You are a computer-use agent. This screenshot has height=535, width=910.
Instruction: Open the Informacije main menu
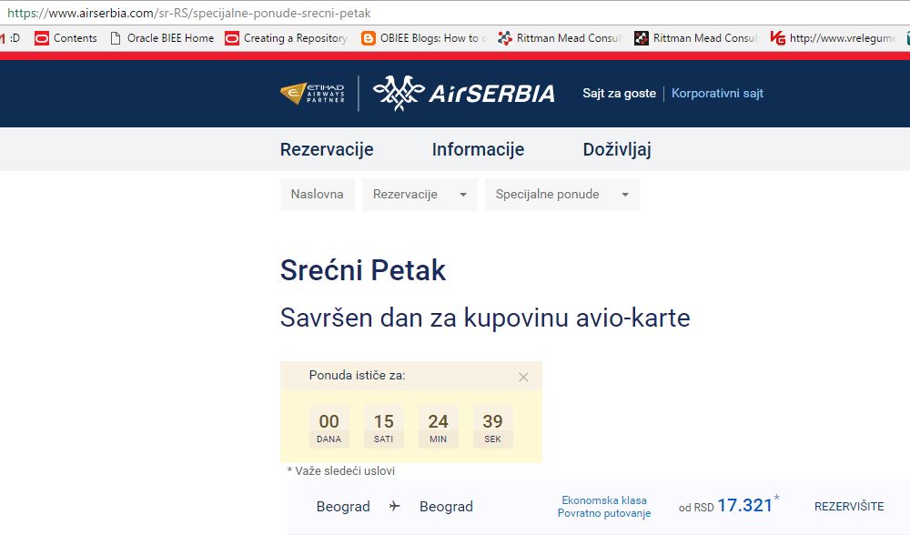(478, 150)
